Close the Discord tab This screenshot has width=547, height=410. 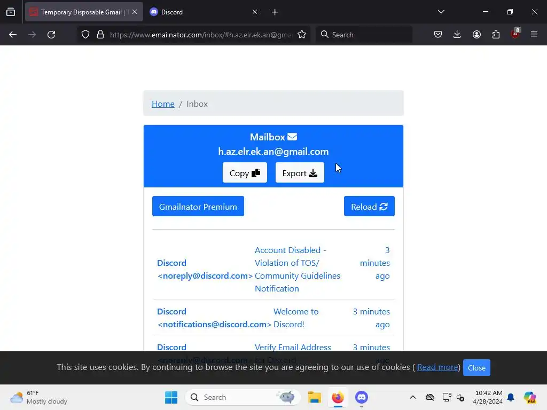255,12
